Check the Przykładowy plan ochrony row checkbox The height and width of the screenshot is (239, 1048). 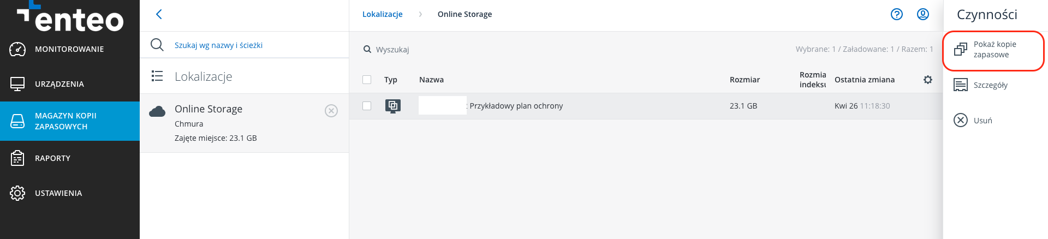[367, 106]
